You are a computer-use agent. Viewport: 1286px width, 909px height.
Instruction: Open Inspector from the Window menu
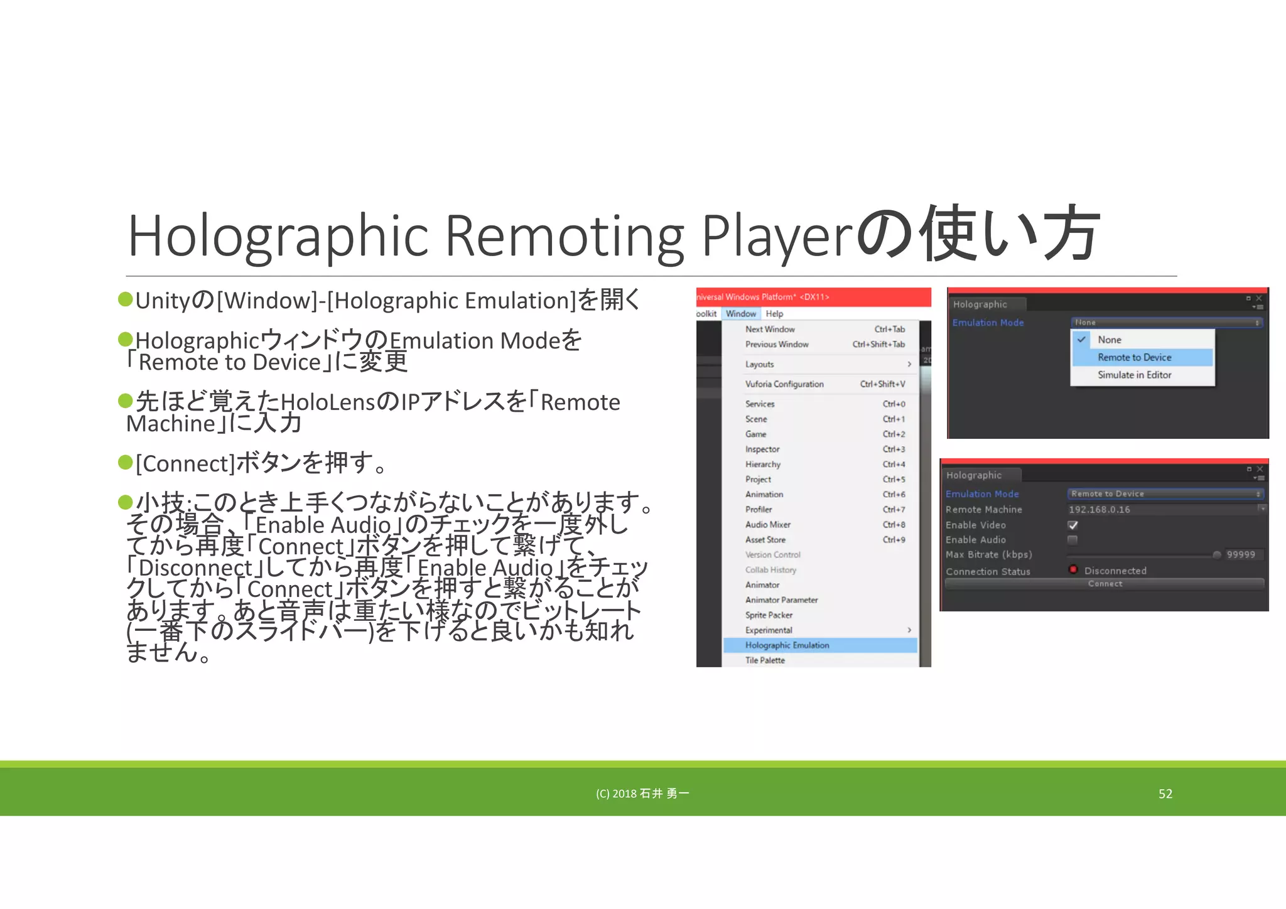[x=821, y=449]
